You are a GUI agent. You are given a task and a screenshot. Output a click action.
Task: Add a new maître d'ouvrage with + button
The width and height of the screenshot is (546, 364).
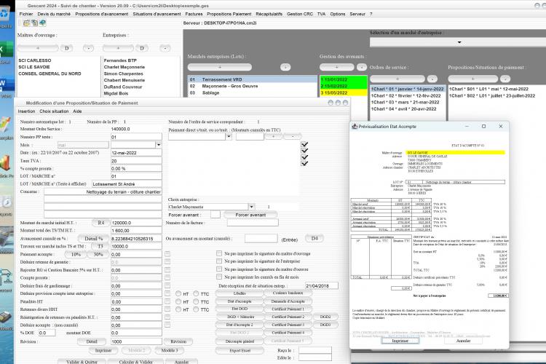(38, 48)
